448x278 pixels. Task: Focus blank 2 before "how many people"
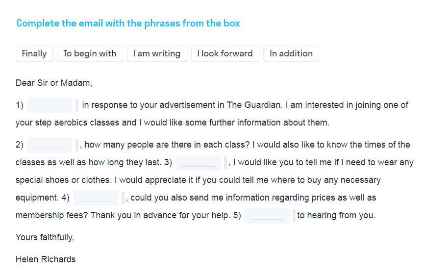(x=50, y=145)
